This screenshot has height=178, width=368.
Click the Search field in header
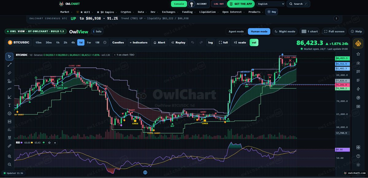tap(298, 4)
